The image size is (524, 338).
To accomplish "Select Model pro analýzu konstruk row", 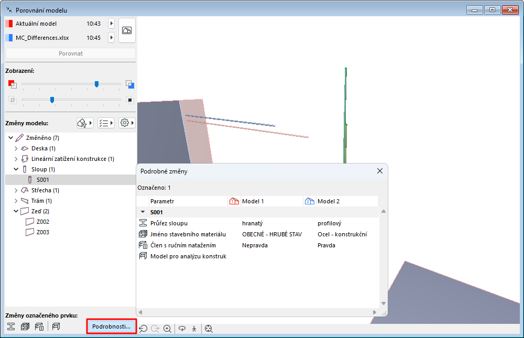I will click(x=258, y=256).
